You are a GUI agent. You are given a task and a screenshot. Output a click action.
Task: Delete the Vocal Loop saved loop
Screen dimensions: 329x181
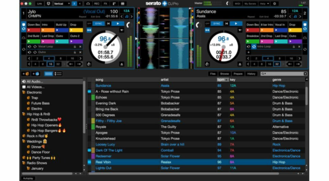click(x=80, y=47)
